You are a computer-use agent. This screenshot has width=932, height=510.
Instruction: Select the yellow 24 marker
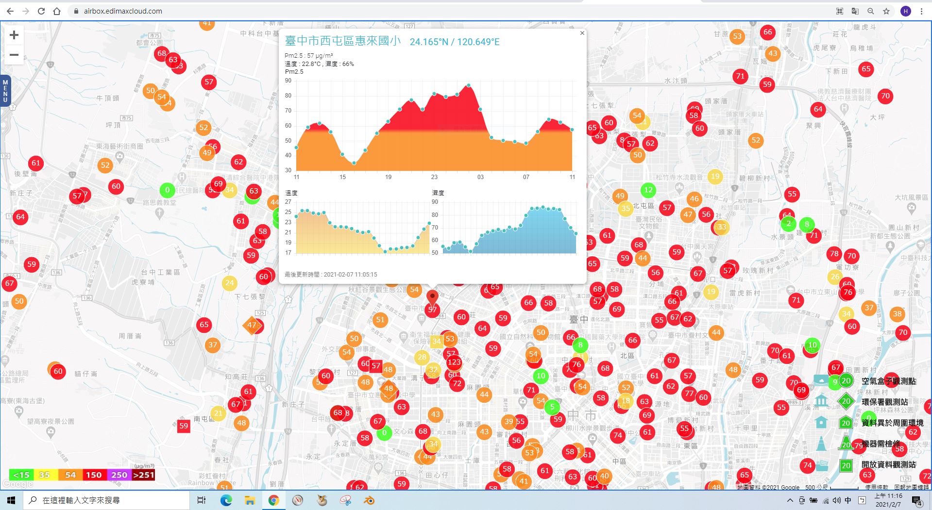pos(229,282)
